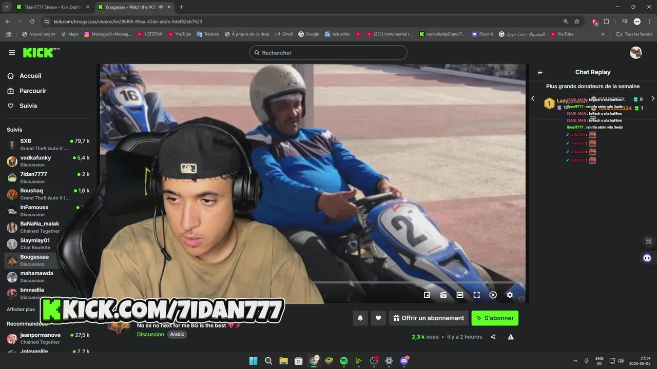
Task: Open the Chrome extensions puzzle icon
Action: [x=607, y=22]
